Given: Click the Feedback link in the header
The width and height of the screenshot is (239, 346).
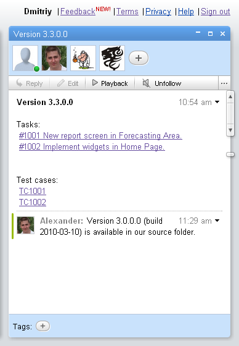Looking at the screenshot, I should click(78, 12).
